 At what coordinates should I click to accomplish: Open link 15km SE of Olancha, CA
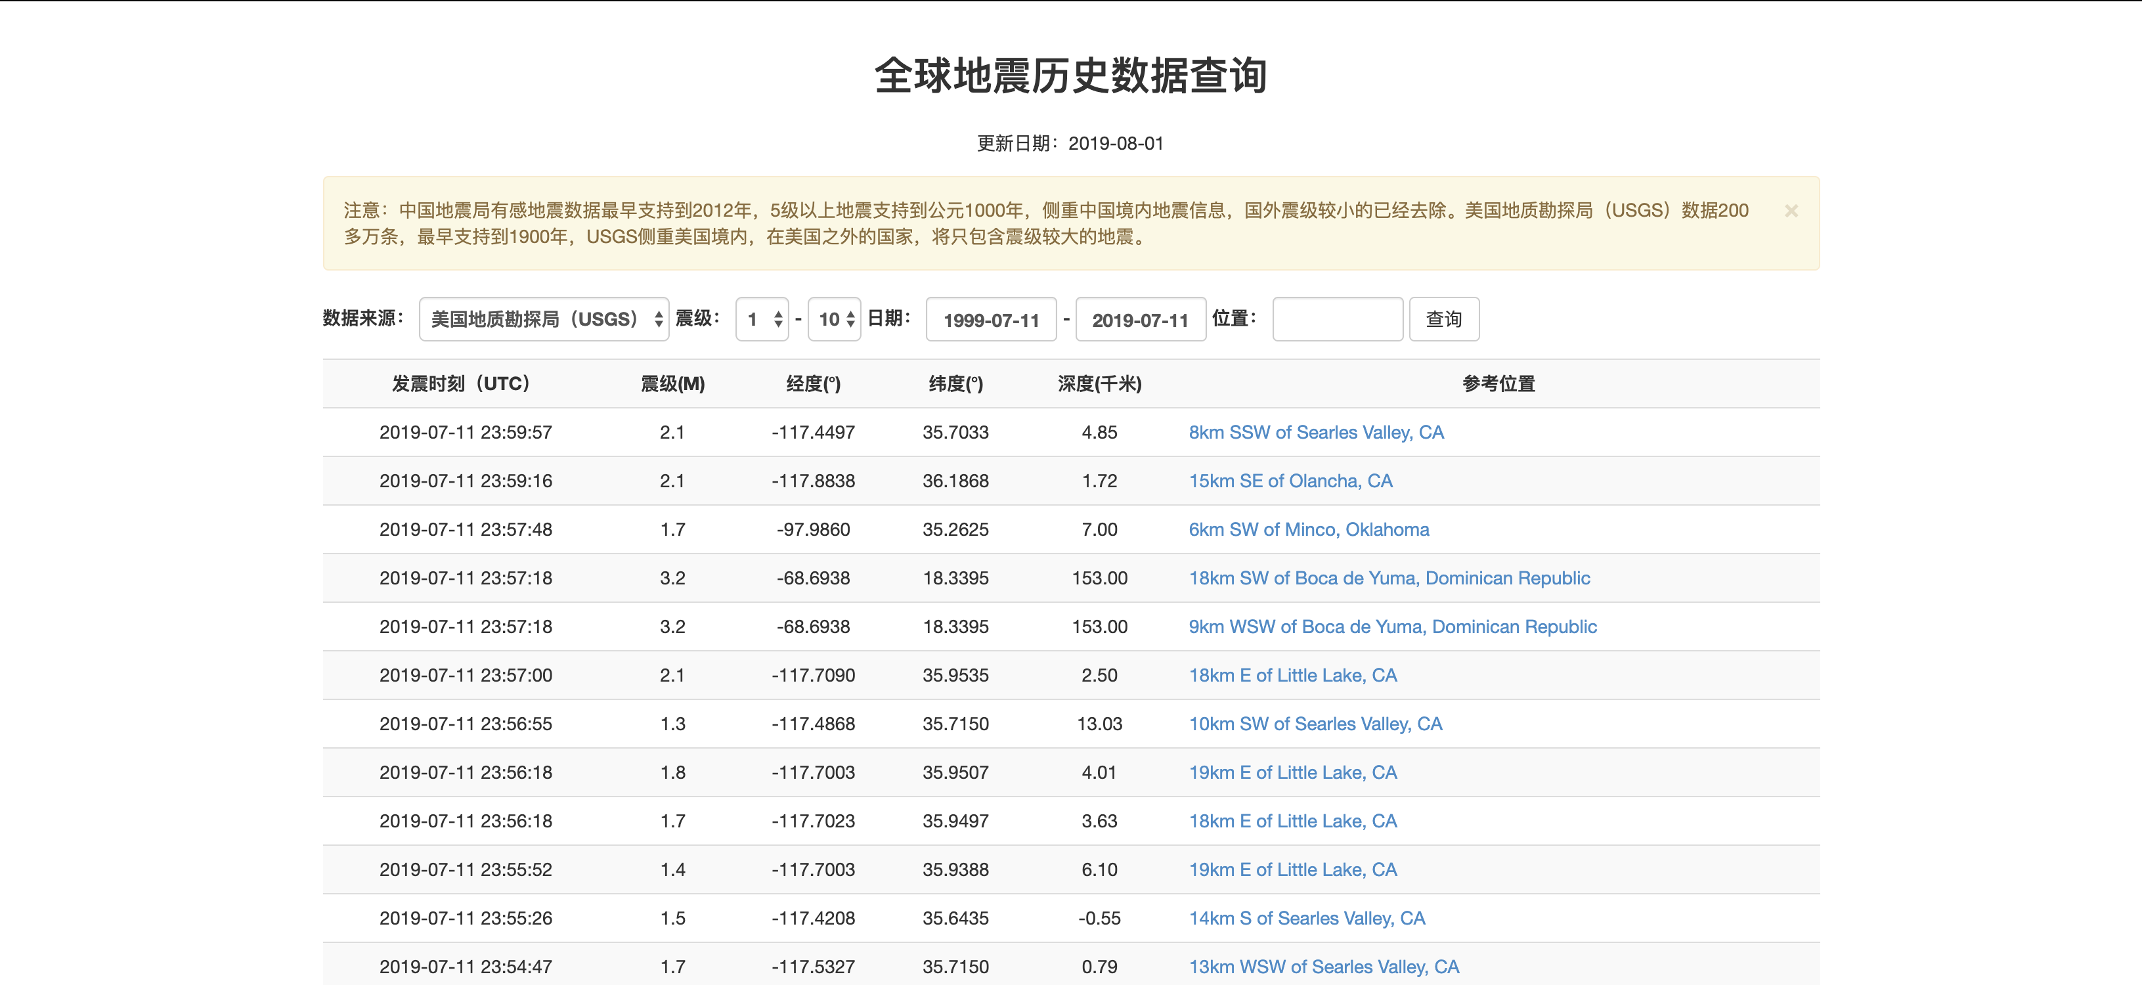tap(1290, 481)
